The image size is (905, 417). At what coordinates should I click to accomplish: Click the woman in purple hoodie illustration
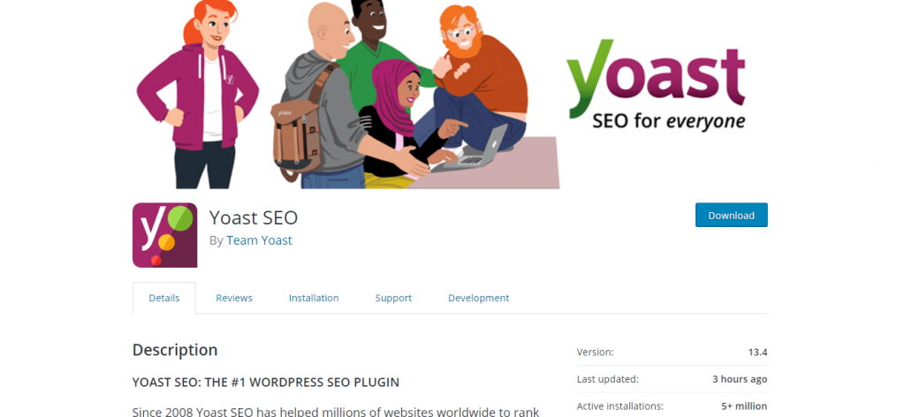tap(198, 94)
